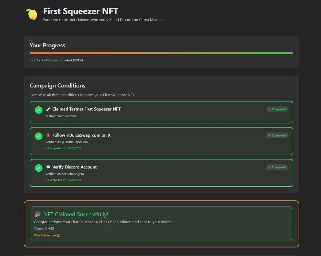Click 'Token ID: #85' text
Image resolution: width=321 pixels, height=256 pixels.
coord(44,228)
